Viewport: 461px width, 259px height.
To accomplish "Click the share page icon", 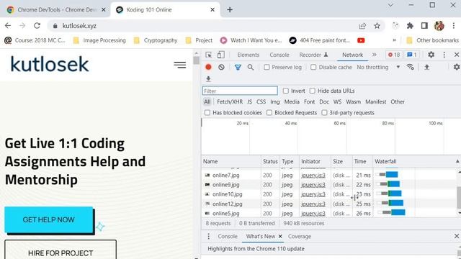I will (362, 26).
